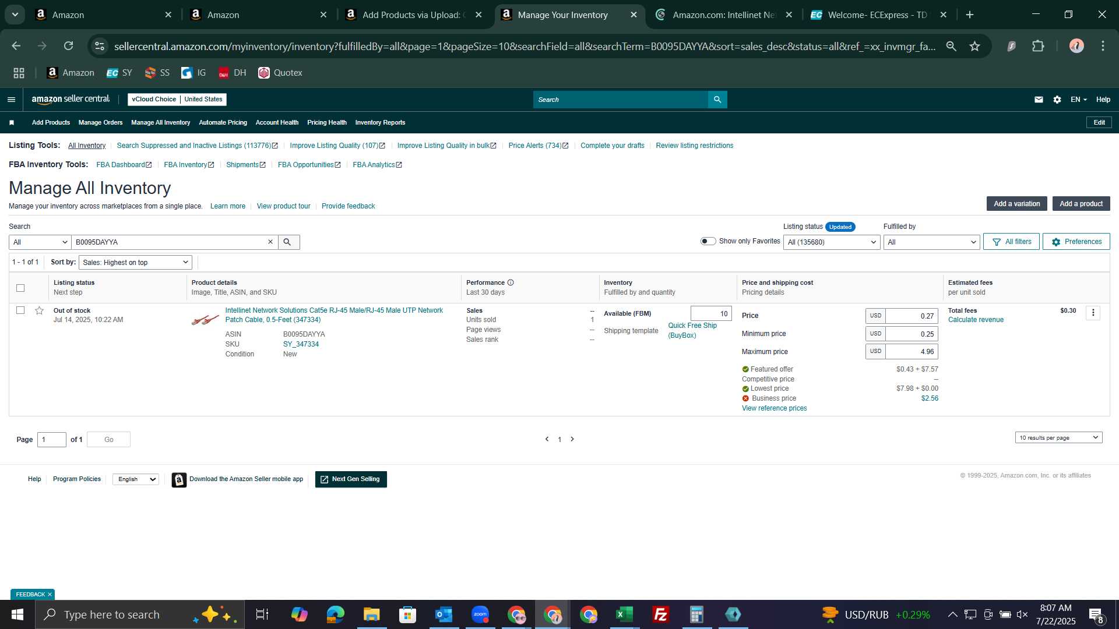Viewport: 1119px width, 629px height.
Task: Click the Edit button in the navigation bar
Action: [1099, 123]
